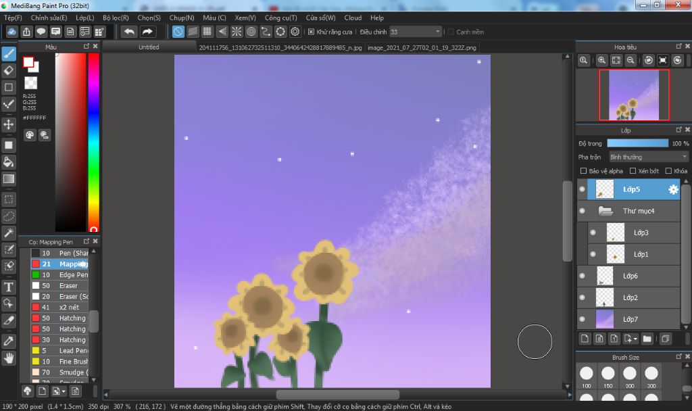692x411 pixels.
Task: Enable the Bảo vệ alpha checkbox
Action: tap(583, 171)
